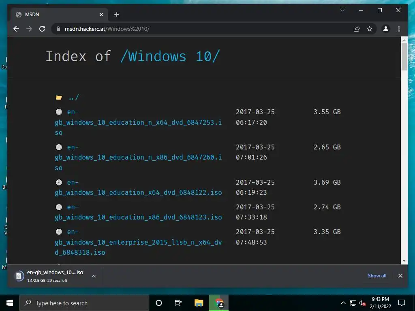The image size is (415, 311).
Task: Open Chrome three-dot menu
Action: pos(399,29)
